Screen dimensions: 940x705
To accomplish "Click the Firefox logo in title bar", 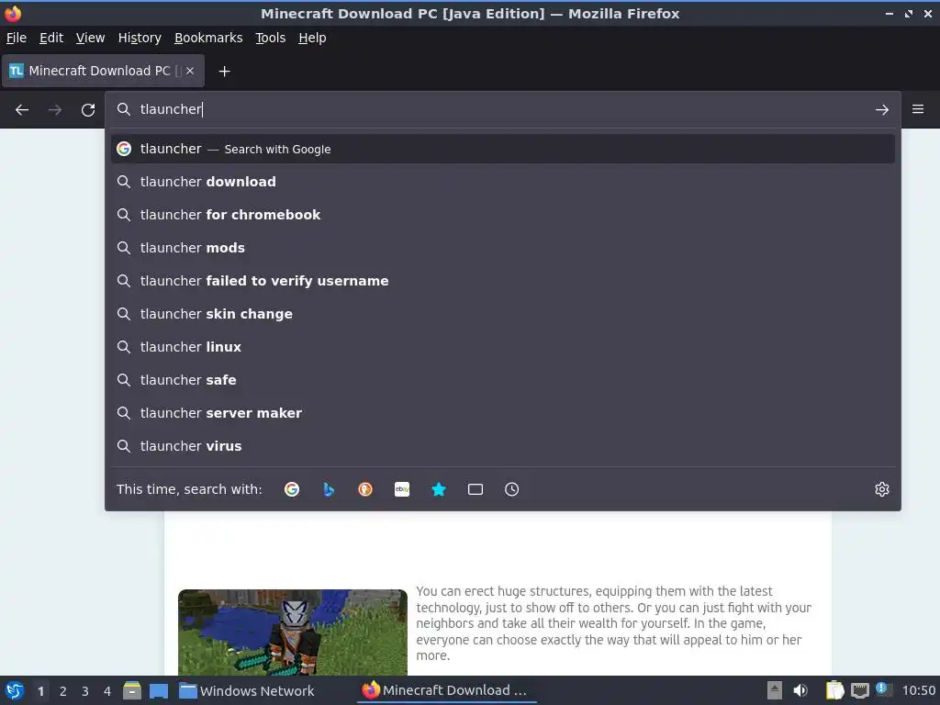I will tap(13, 13).
